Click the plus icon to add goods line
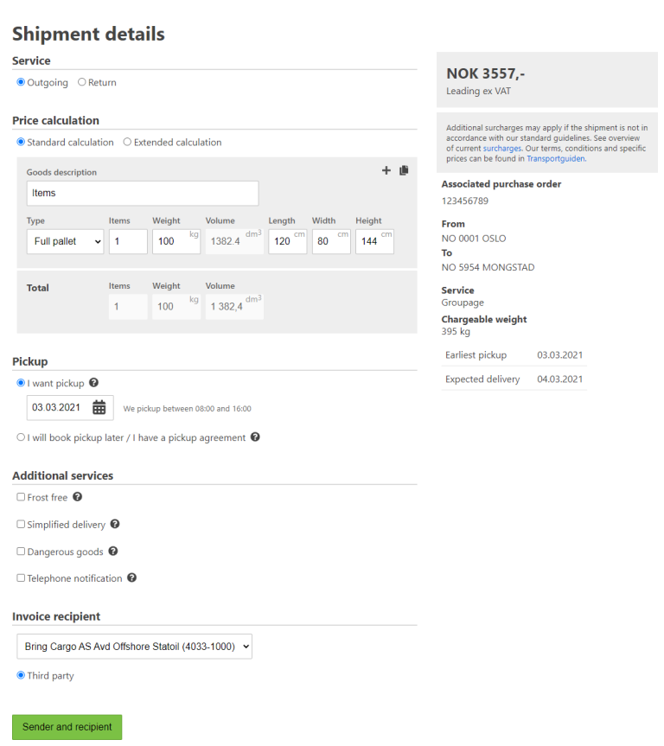This screenshot has height=746, width=664. [x=386, y=171]
